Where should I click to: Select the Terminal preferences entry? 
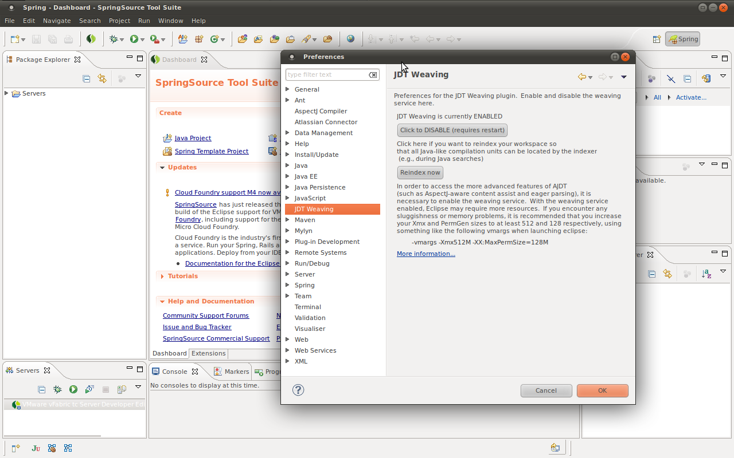pos(308,307)
